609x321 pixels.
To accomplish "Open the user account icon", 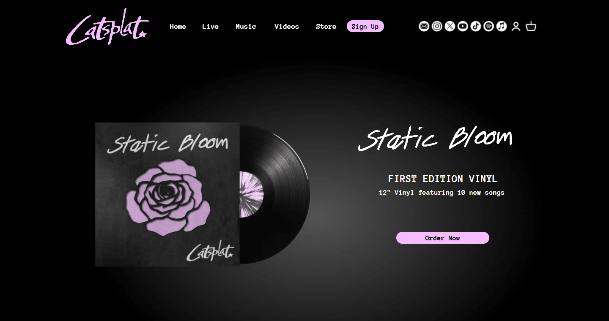I will [x=516, y=27].
